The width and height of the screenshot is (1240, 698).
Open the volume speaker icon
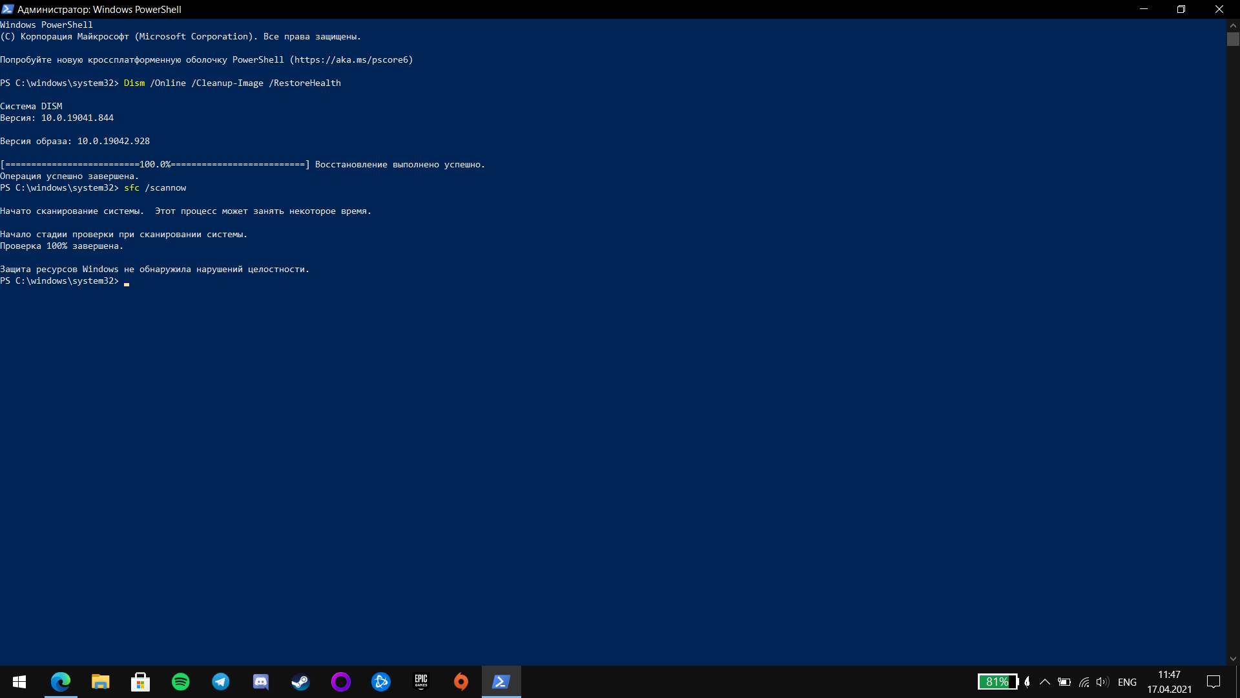(1102, 682)
